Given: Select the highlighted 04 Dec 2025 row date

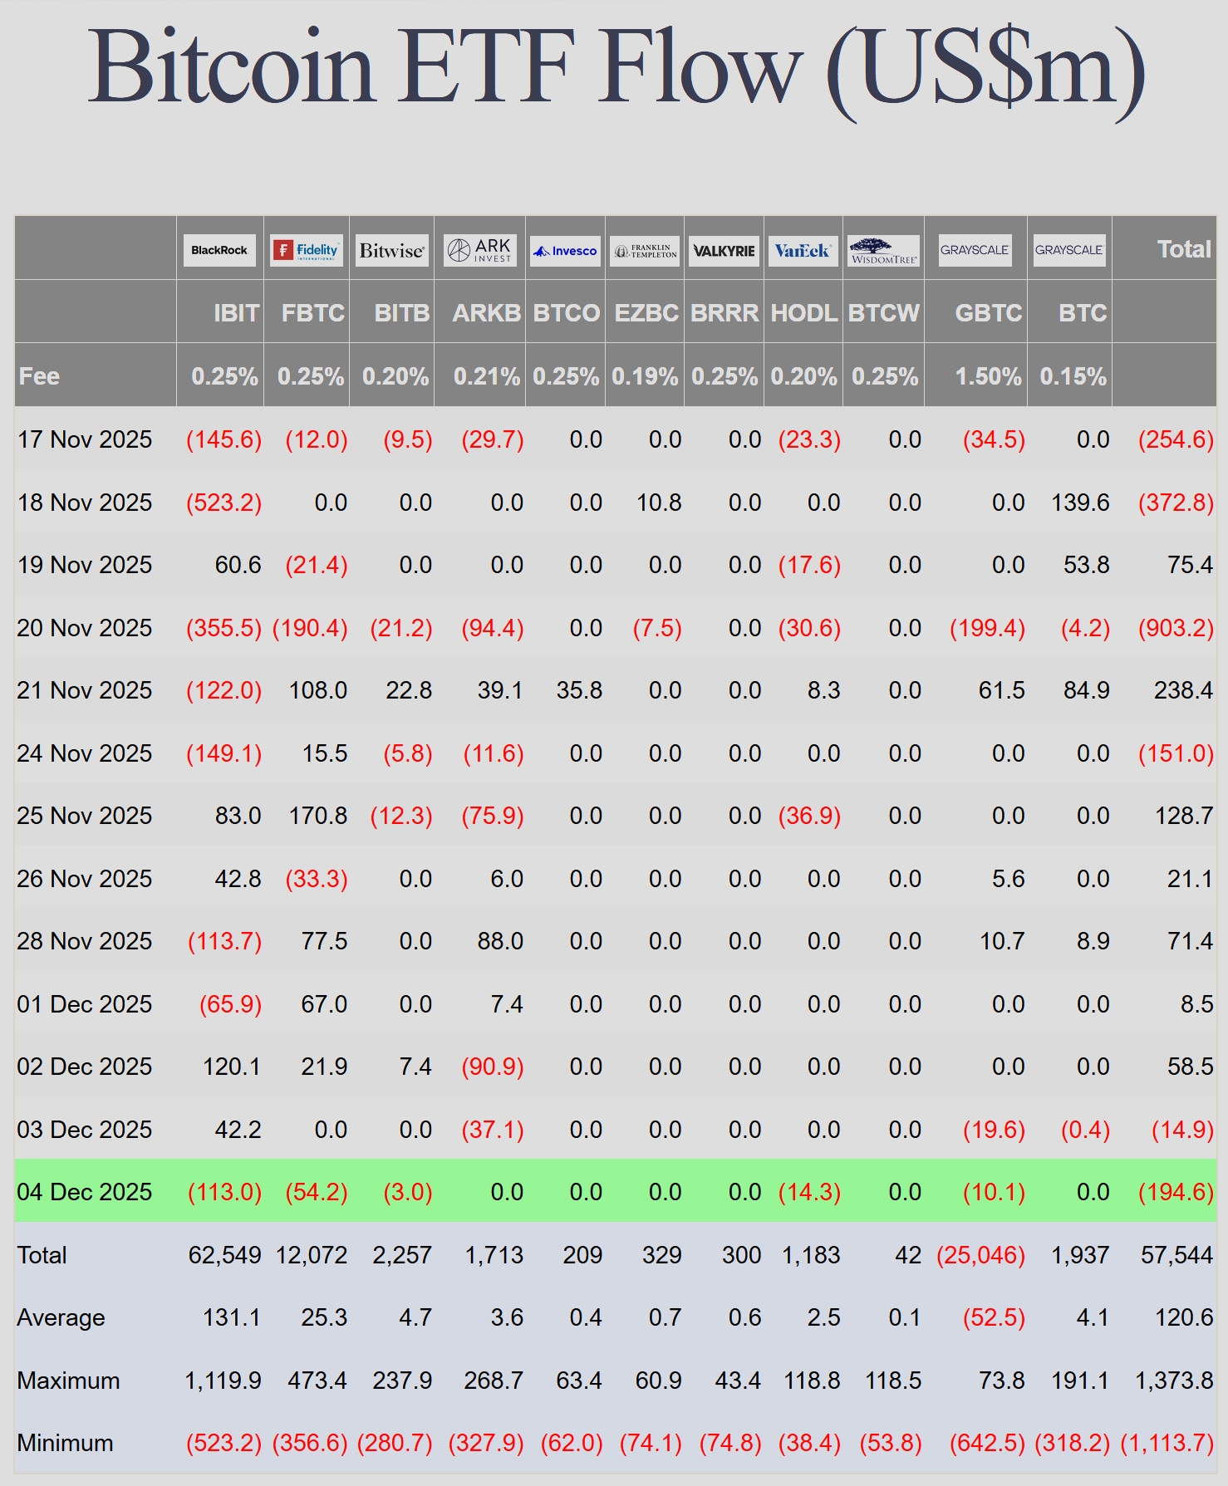Looking at the screenshot, I should click(85, 1192).
